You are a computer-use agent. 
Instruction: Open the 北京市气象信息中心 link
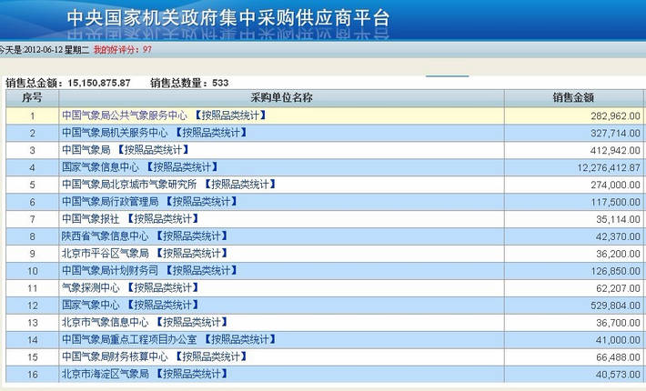click(x=105, y=322)
